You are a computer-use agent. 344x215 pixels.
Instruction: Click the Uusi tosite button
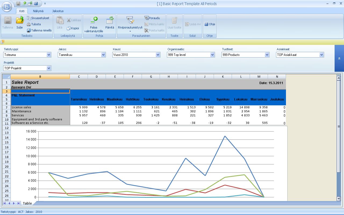coord(174,23)
